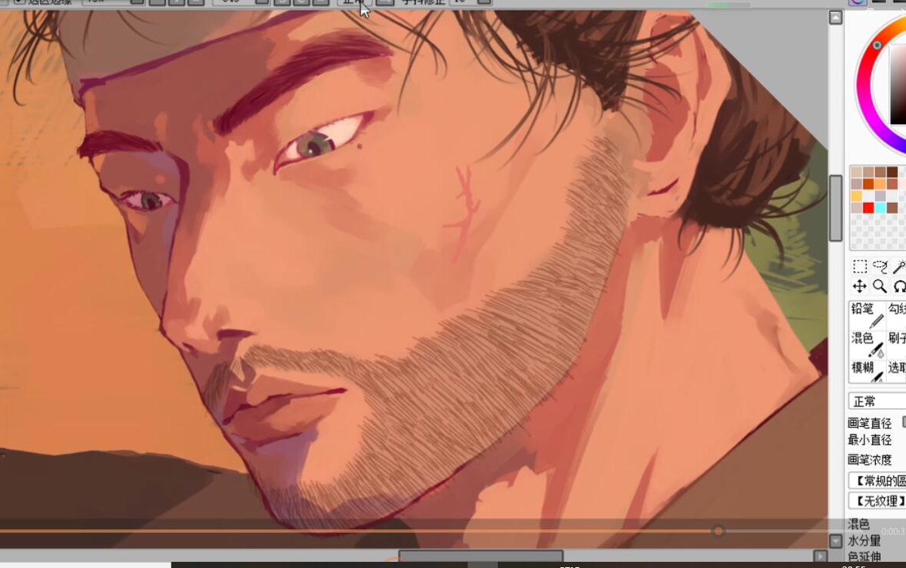The image size is (906, 568).
Task: Pick the lavender gray swatch
Action: (881, 196)
